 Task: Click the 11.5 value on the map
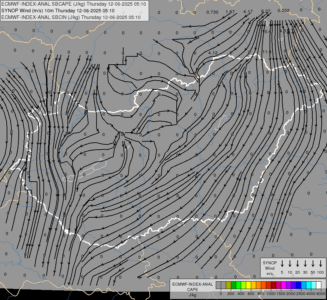(x=267, y=52)
